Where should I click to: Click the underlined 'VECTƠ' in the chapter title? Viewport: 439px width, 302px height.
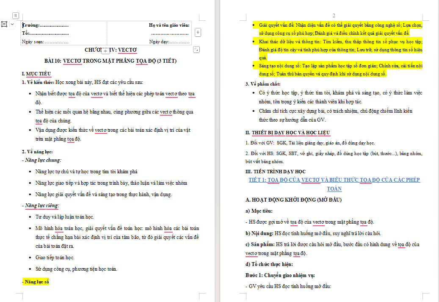coord(127,50)
